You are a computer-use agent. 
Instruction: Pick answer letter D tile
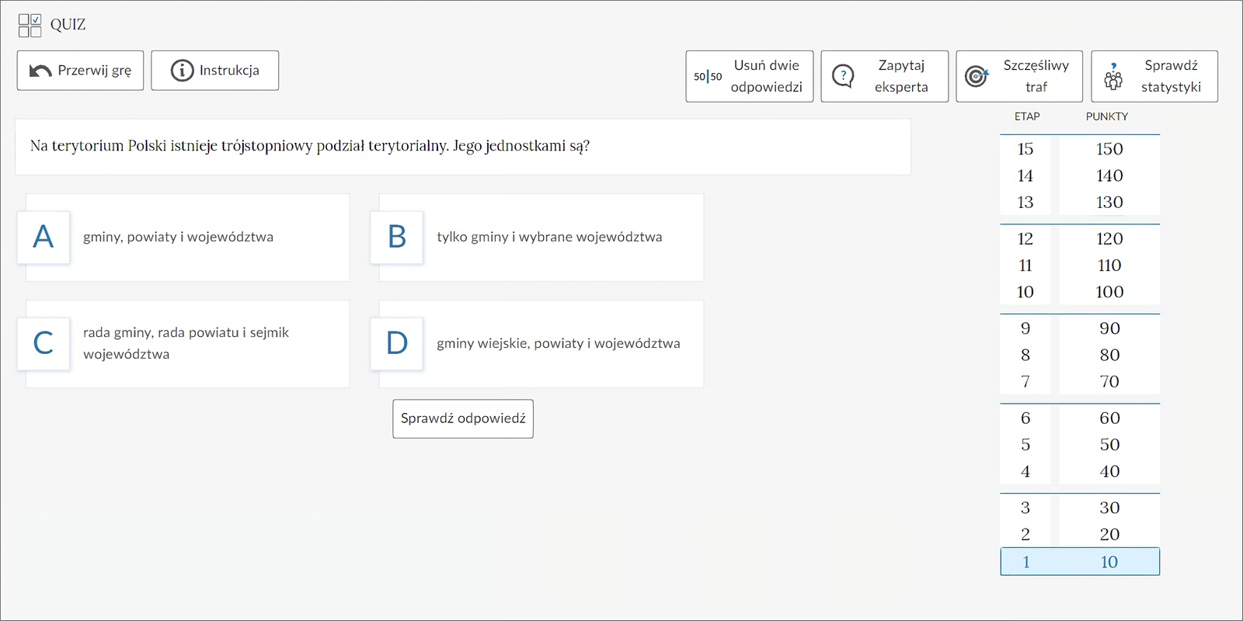(x=397, y=343)
